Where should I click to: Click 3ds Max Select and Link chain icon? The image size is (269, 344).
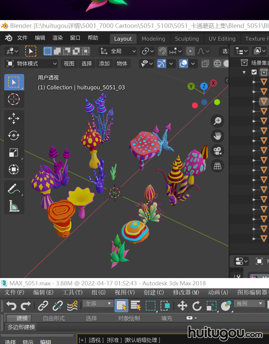coord(43,306)
